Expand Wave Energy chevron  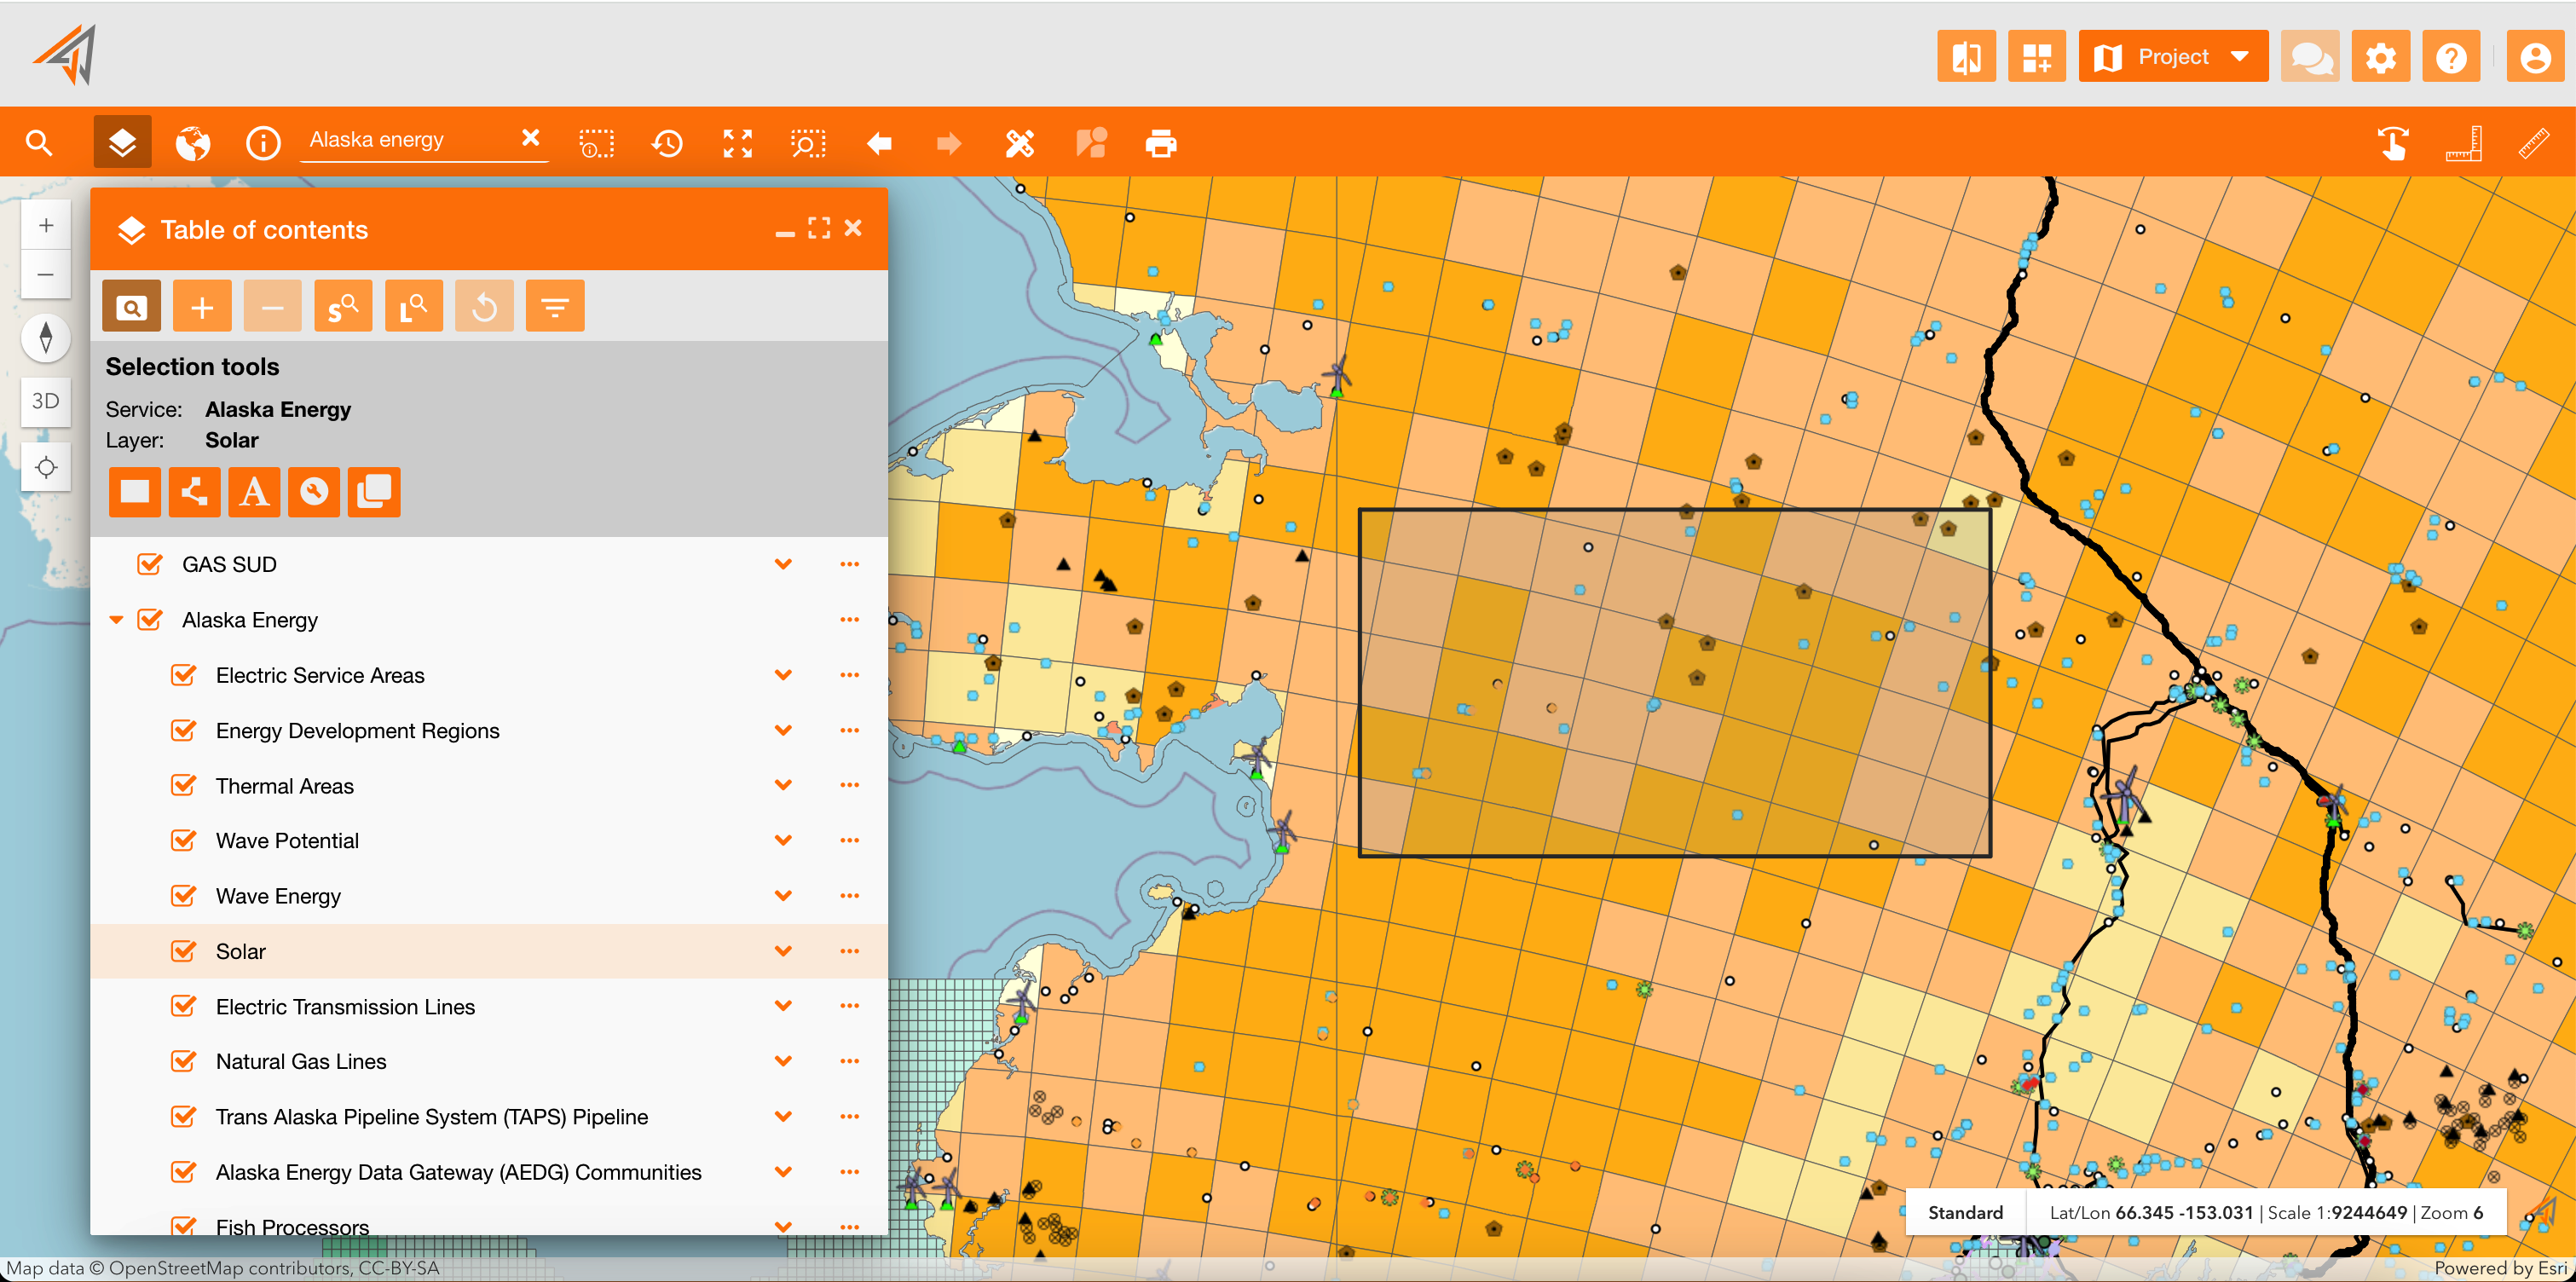783,896
